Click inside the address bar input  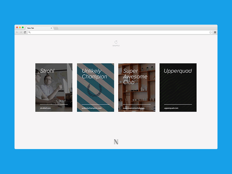coord(116,32)
